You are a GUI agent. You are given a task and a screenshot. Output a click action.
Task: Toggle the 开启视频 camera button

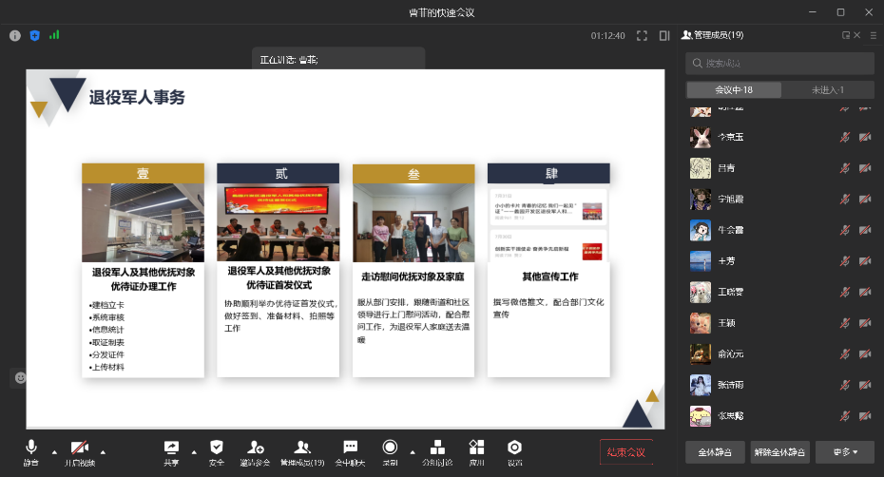pos(79,447)
